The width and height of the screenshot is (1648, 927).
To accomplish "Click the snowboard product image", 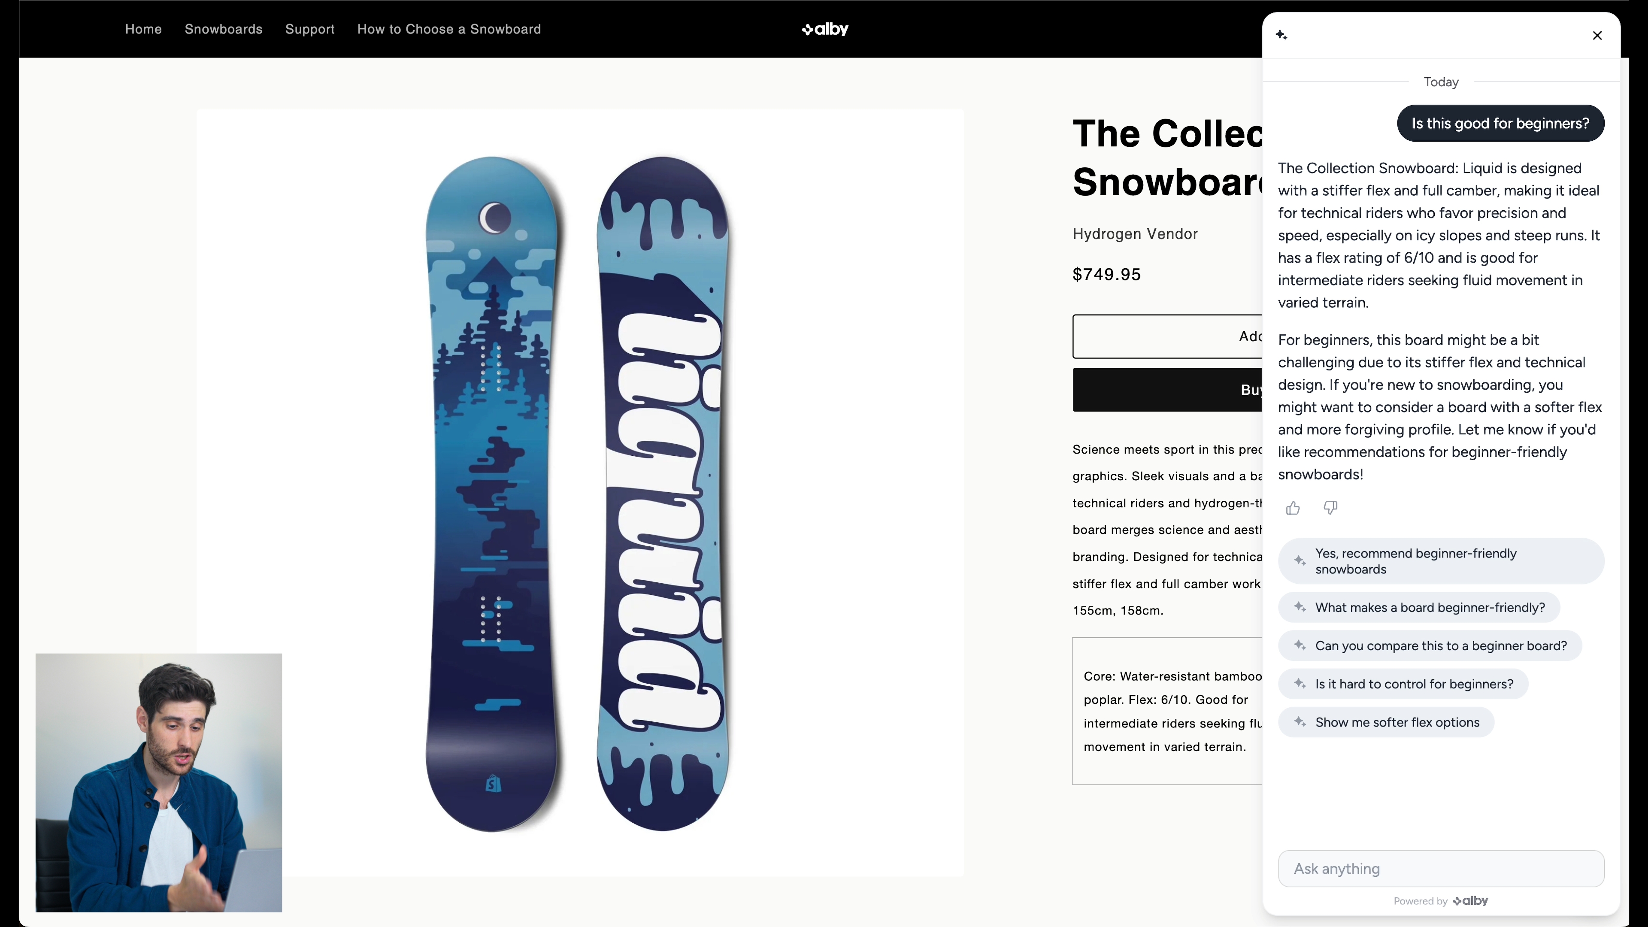I will [580, 493].
